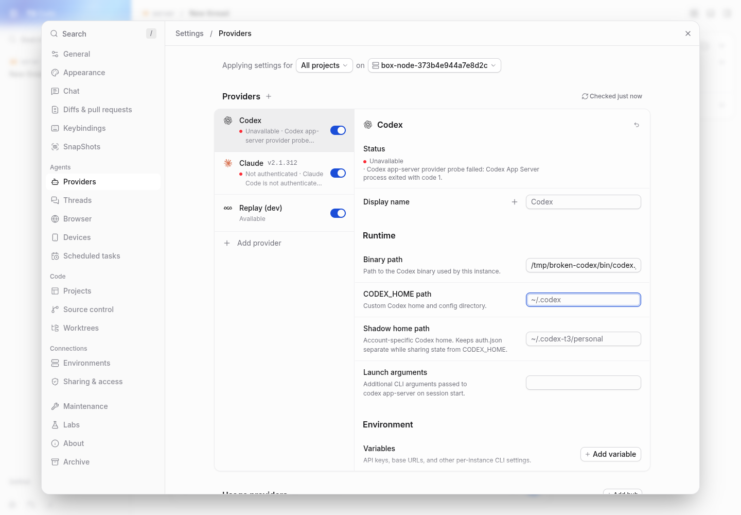
Task: Disable the Codex provider toggle
Action: (x=338, y=130)
